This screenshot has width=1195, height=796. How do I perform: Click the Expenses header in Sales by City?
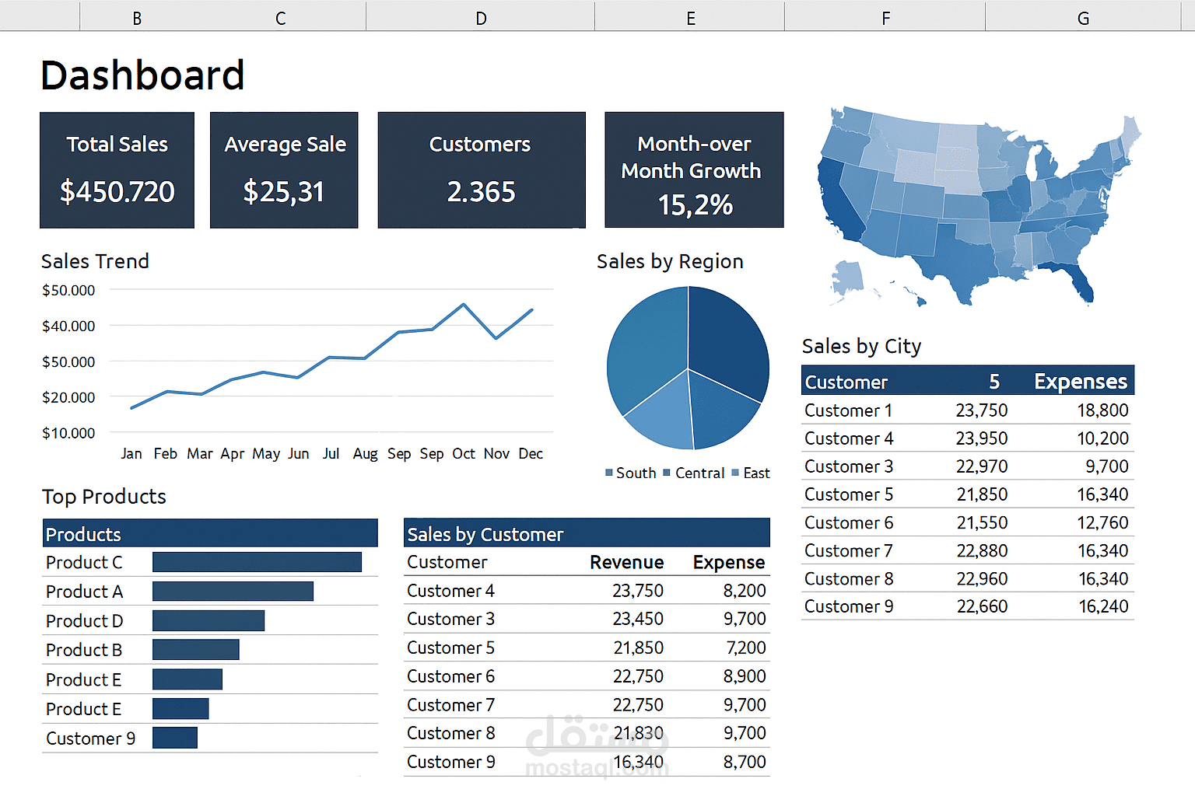1081,382
